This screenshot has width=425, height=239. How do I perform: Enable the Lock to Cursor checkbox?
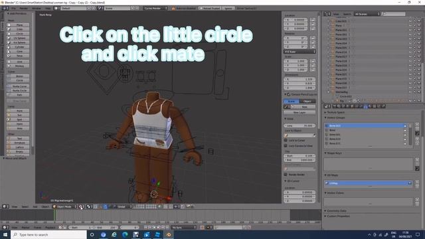tap(286, 140)
